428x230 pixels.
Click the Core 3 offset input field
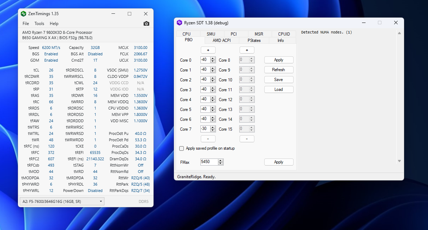coord(205,89)
